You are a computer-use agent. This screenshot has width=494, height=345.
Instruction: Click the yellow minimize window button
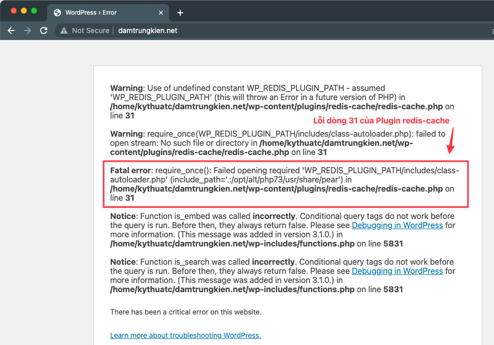[24, 11]
